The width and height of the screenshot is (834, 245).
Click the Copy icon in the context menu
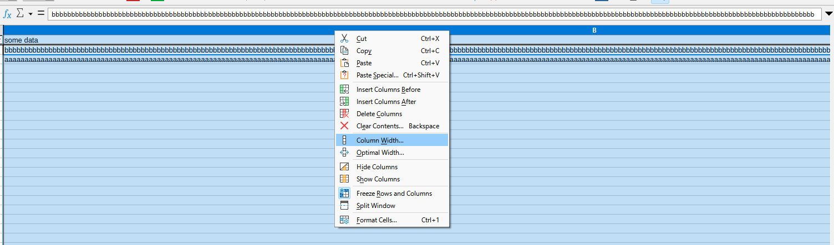[x=344, y=51]
